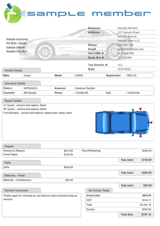Click the bottom red damage arrow on car diagram
Screen dimensions: 160x226
point(141,136)
